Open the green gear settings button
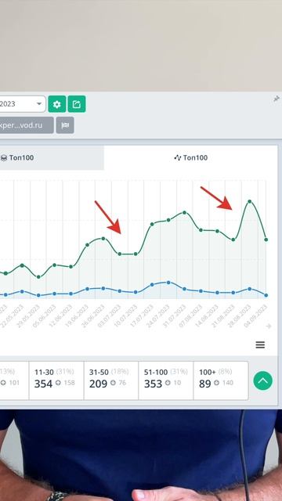Screen dimensions: 282x501 tap(57, 104)
